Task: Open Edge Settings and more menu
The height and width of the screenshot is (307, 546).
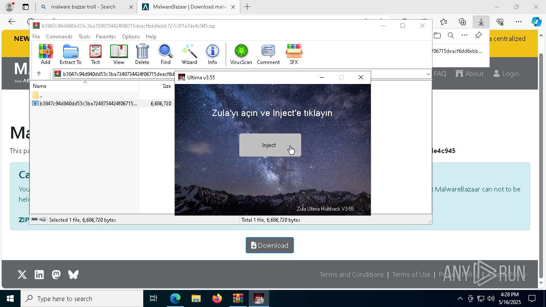Action: tap(519, 22)
